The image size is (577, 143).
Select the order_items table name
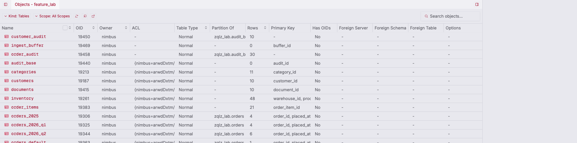click(x=25, y=107)
